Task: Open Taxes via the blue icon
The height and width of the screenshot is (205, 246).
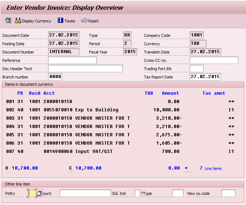Action: (x=60, y=20)
